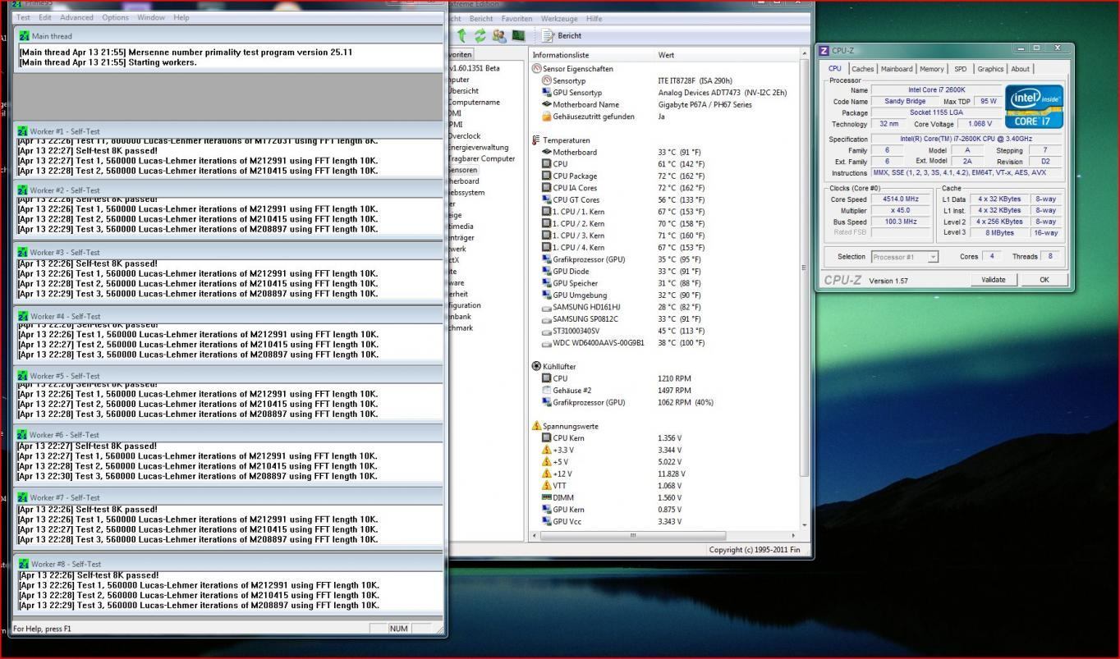Click the hard drive icon beside ST31000340SV

(547, 332)
